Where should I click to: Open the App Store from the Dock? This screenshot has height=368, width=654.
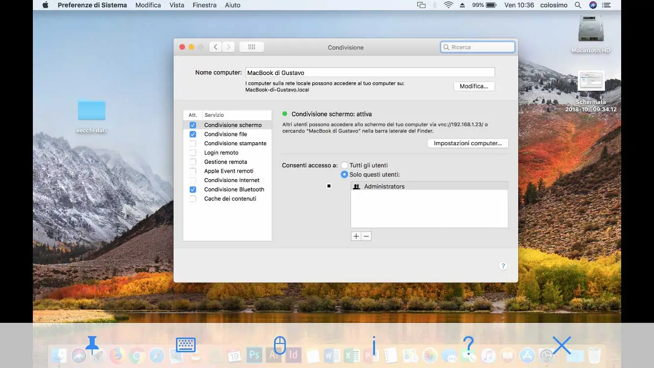pos(526,356)
